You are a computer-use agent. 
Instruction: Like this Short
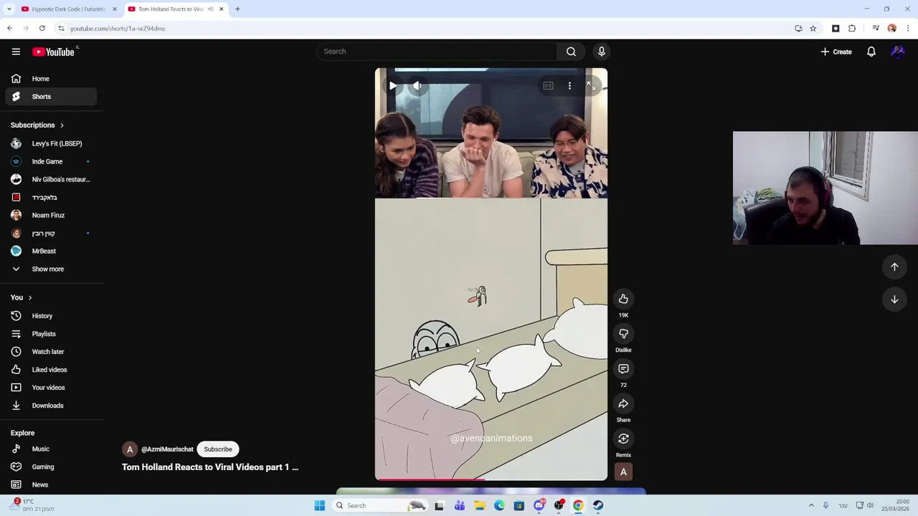click(623, 299)
